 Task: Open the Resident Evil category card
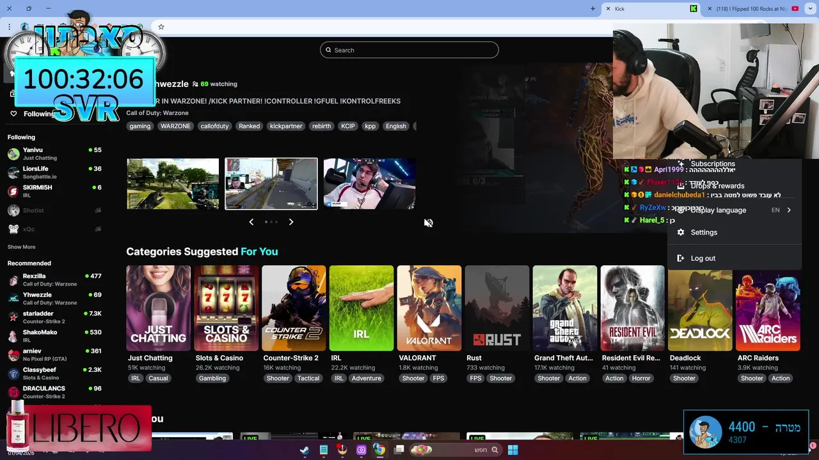pos(633,308)
